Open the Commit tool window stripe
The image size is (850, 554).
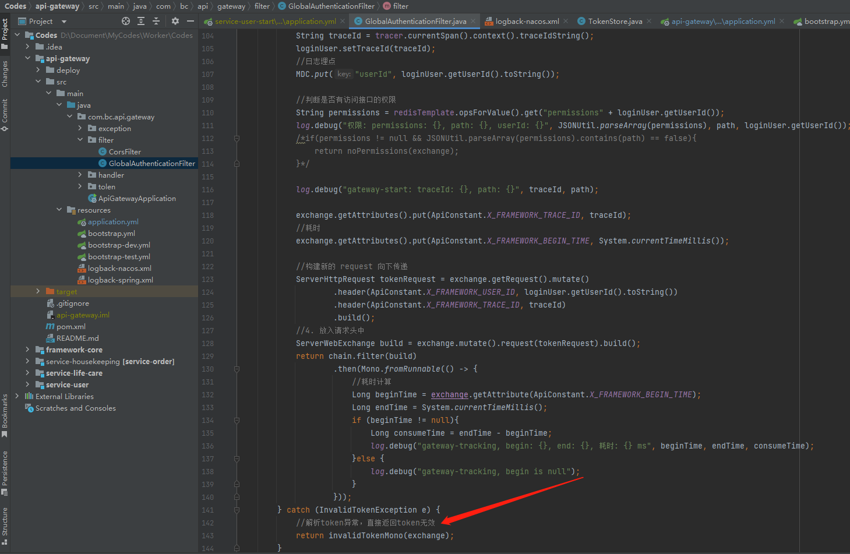5,114
